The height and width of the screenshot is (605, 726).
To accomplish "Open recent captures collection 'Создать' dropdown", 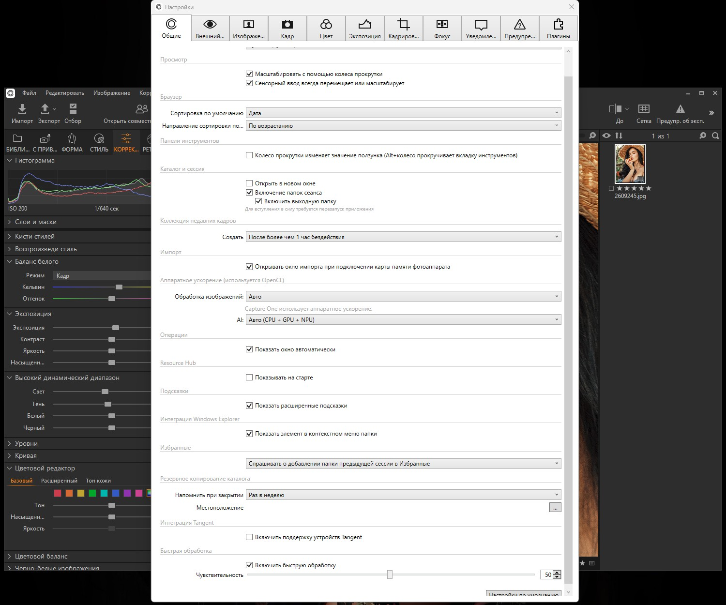I will click(404, 237).
